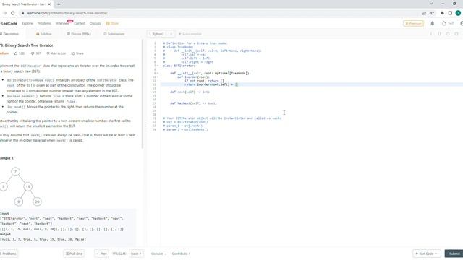Image resolution: width=463 pixels, height=260 pixels.
Task: Submit the solution
Action: tap(454, 253)
